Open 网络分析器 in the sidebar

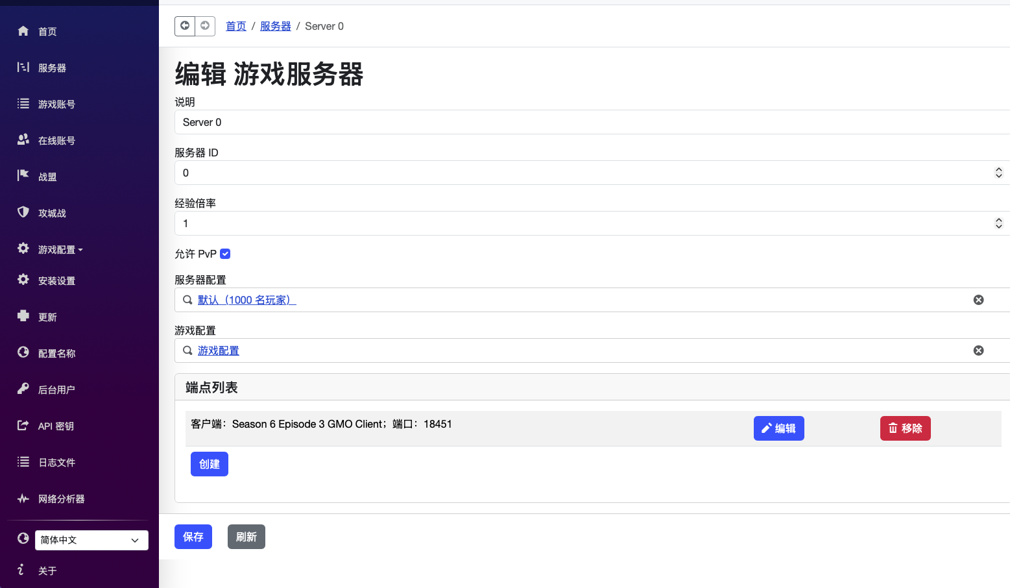(x=61, y=499)
